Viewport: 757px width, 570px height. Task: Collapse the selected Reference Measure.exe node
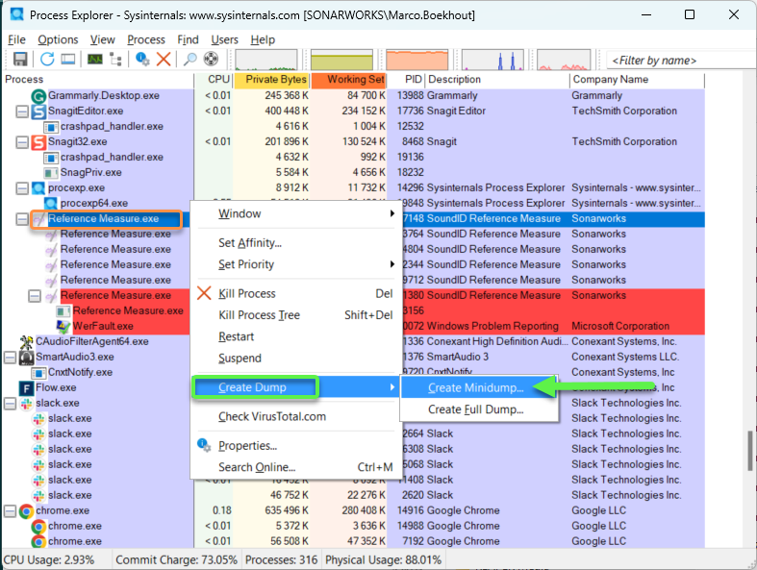22,219
